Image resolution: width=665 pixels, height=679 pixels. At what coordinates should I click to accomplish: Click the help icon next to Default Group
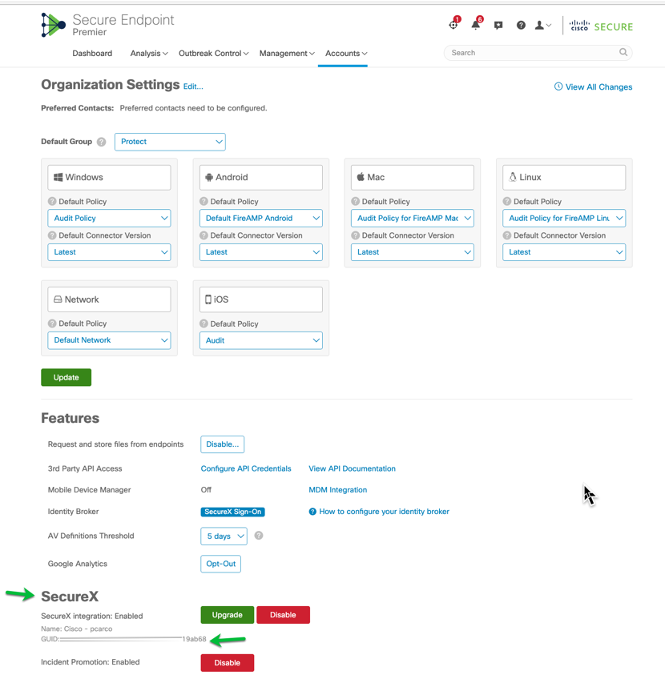coord(102,142)
